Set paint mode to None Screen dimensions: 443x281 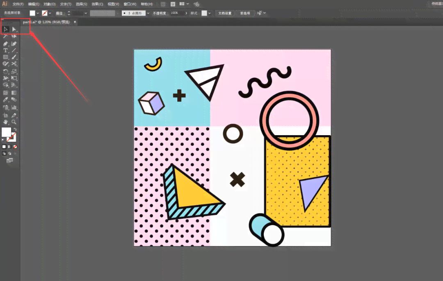(15, 147)
